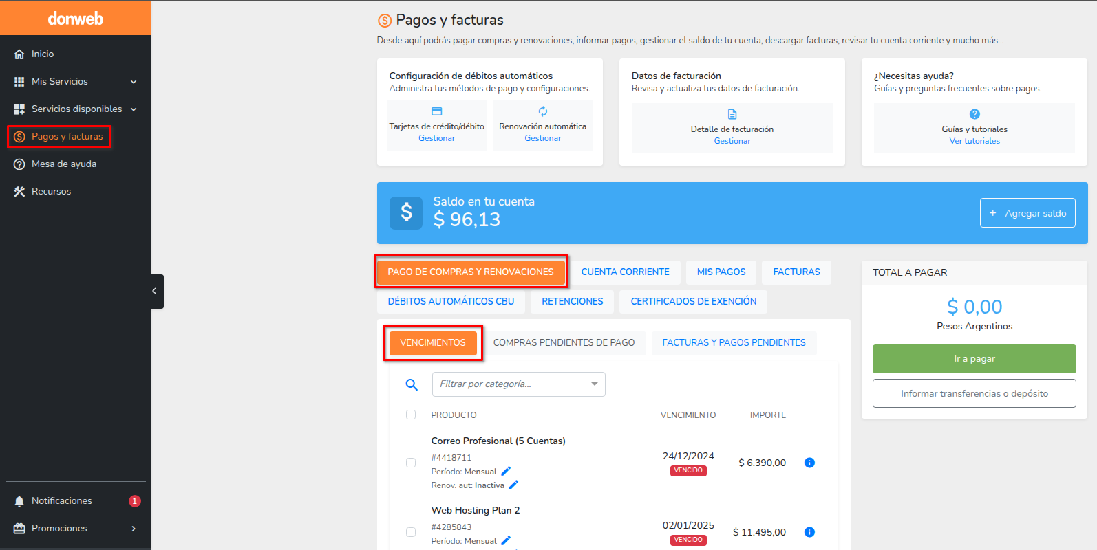Click the donweb logo
Image resolution: width=1097 pixels, height=550 pixels.
76,19
